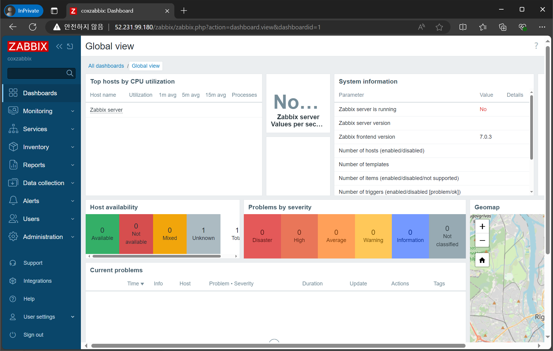Viewport: 553px width, 351px height.
Task: Click the red Disaster severity tile
Action: pyautogui.click(x=262, y=236)
